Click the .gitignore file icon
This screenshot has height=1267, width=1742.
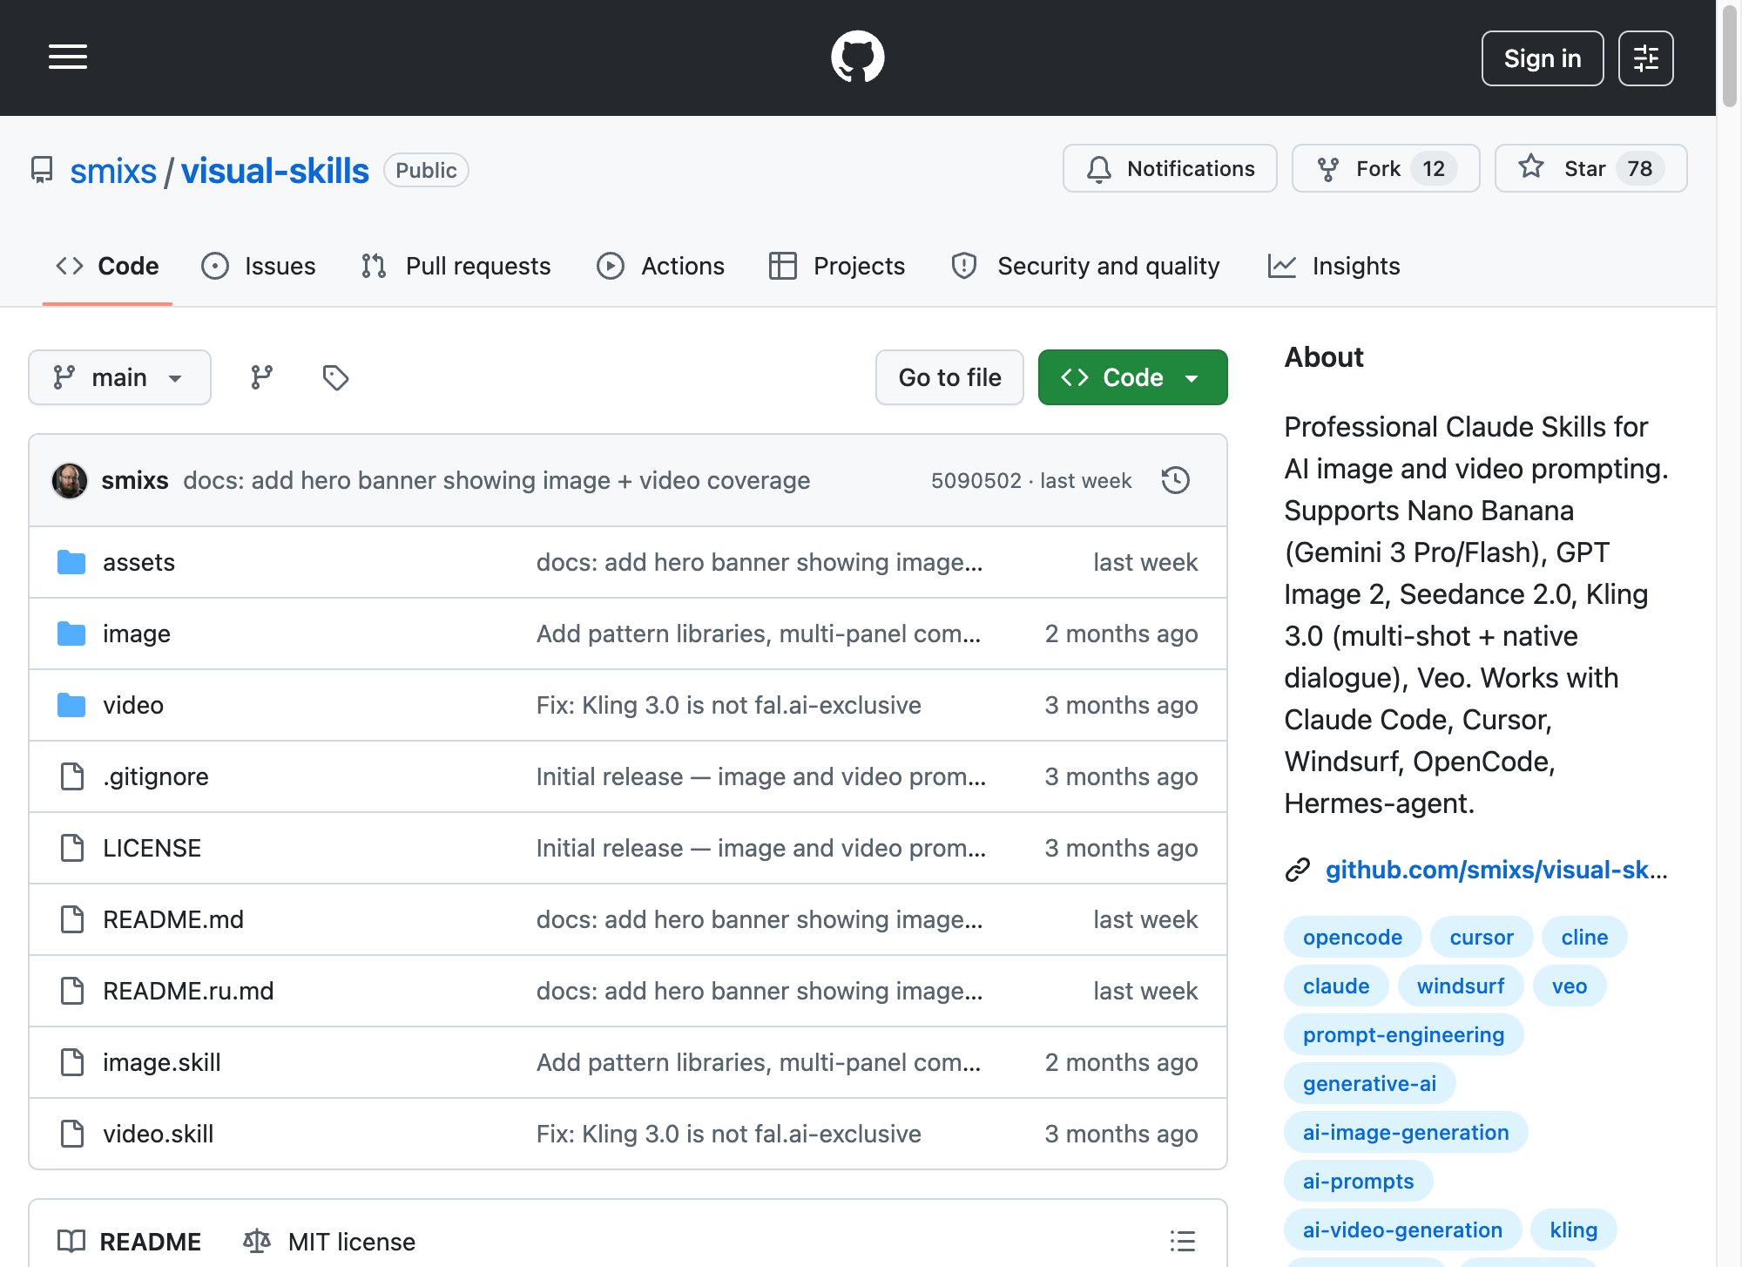pos(72,776)
